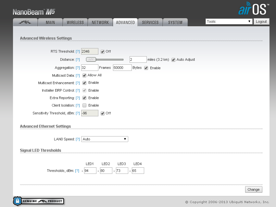This screenshot has width=276, height=207.
Task: Click the Genuine Product badge
Action: coord(38,201)
